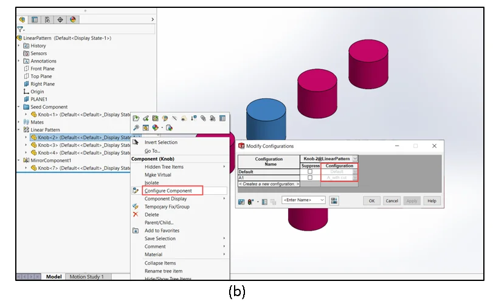Select the blue cylinder in the viewport

click(x=266, y=118)
